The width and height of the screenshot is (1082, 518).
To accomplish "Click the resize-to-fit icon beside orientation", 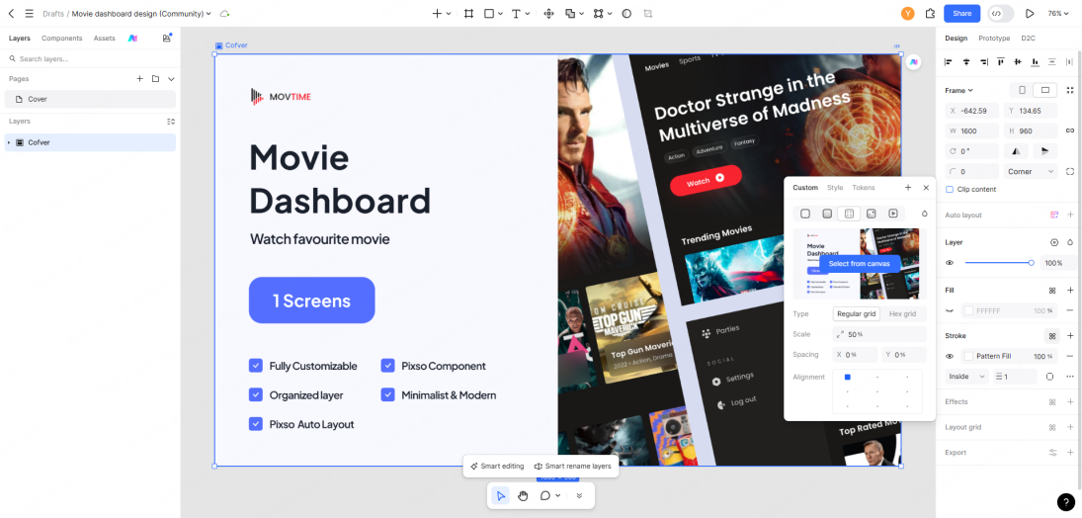I will [x=1070, y=90].
